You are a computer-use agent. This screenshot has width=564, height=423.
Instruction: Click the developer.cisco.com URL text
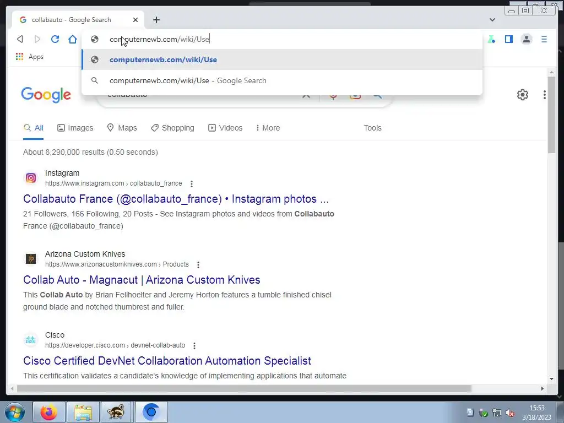click(115, 345)
